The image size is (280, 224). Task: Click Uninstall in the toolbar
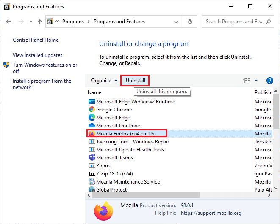(x=136, y=81)
